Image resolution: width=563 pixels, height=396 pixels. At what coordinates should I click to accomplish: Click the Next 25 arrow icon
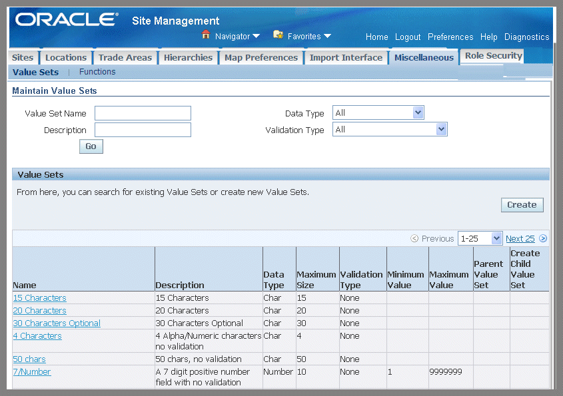point(543,238)
